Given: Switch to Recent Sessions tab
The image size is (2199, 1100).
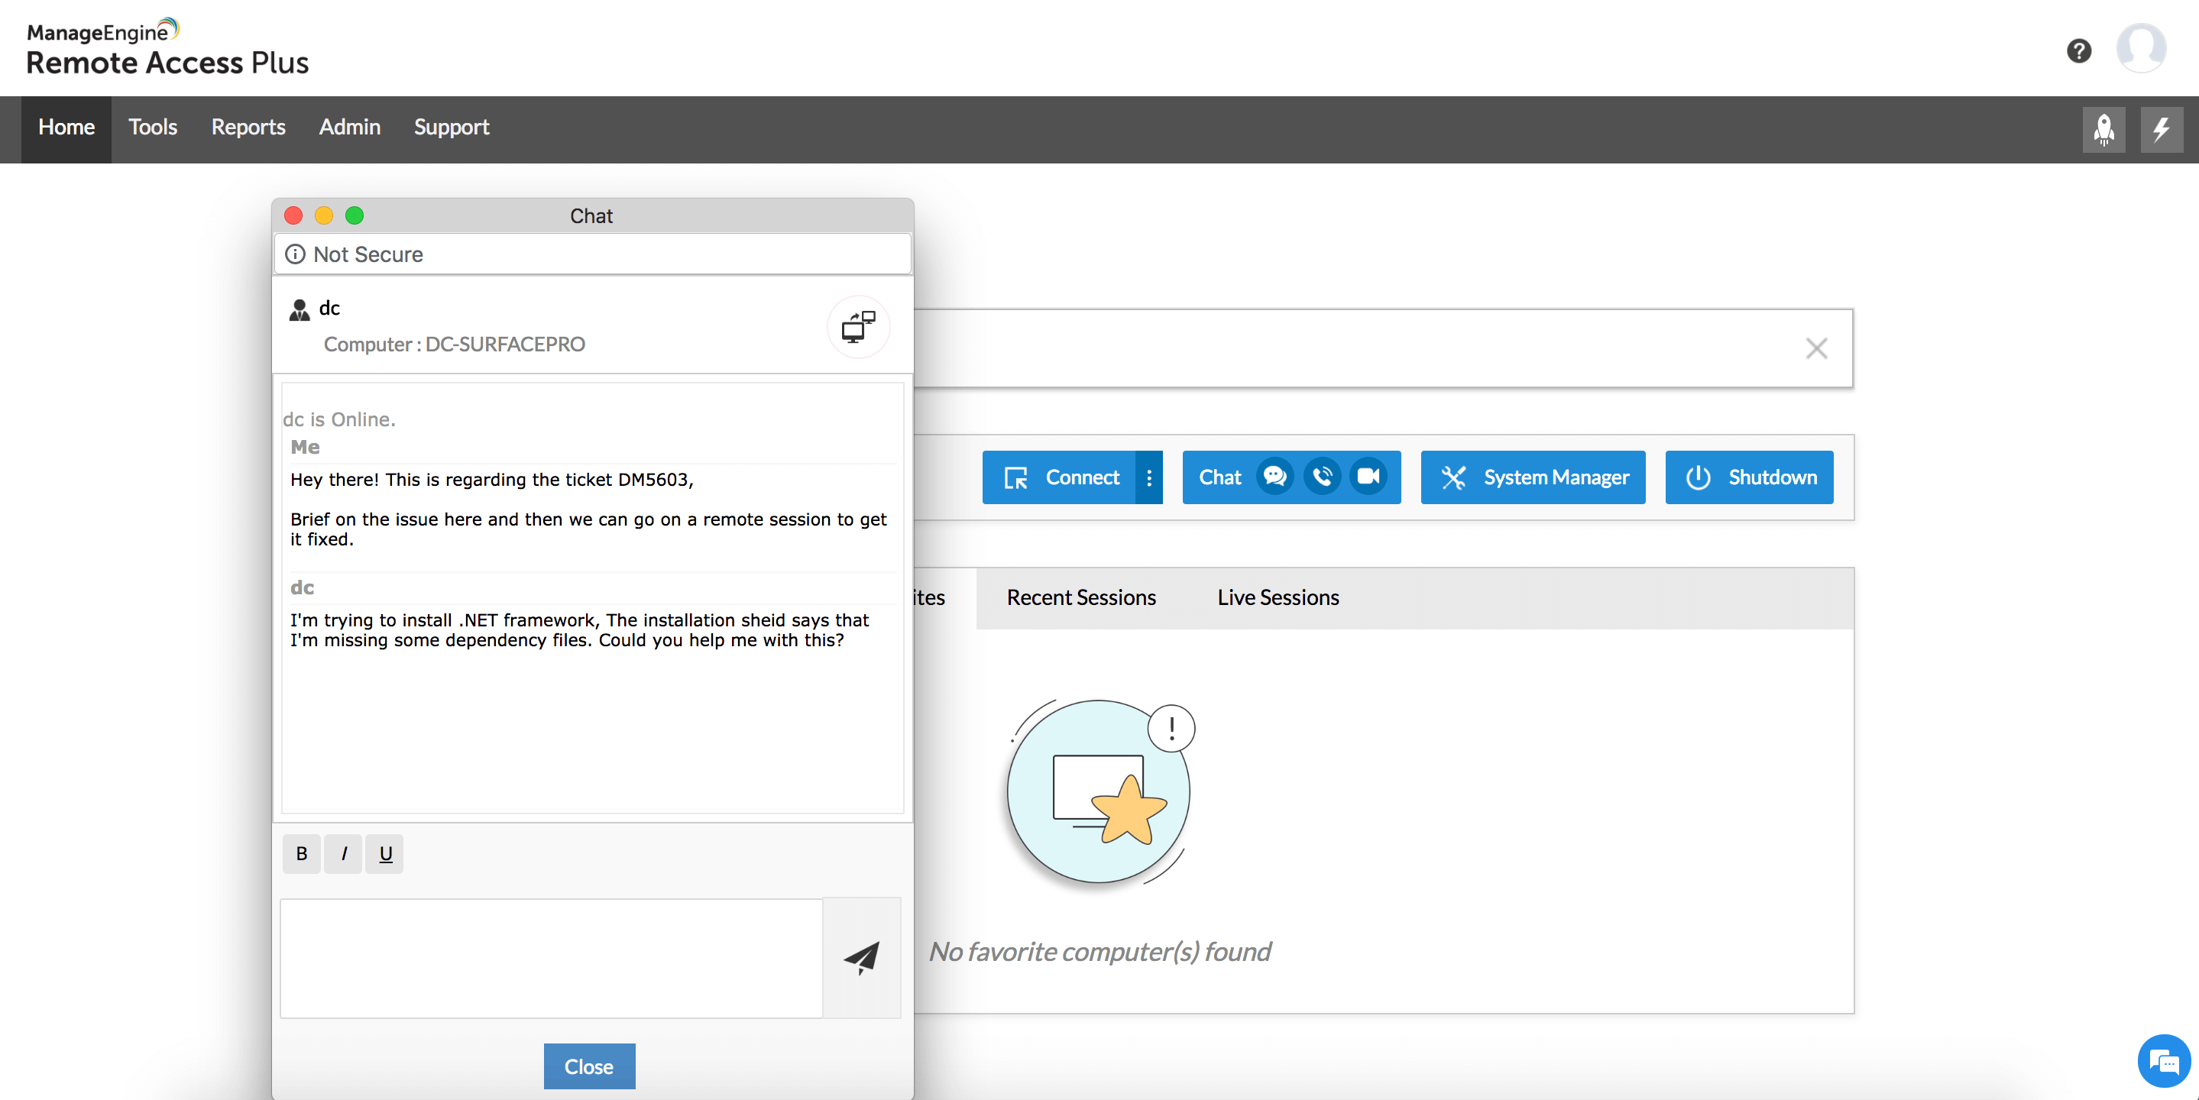Looking at the screenshot, I should [1080, 597].
